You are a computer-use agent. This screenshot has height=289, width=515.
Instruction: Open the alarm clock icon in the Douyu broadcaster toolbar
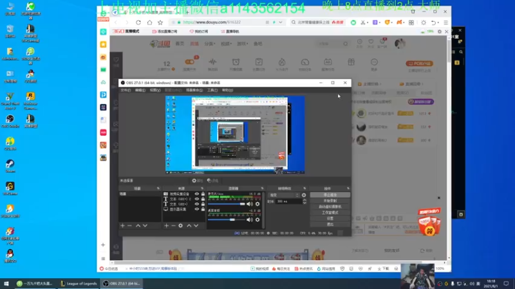pyautogui.click(x=236, y=62)
